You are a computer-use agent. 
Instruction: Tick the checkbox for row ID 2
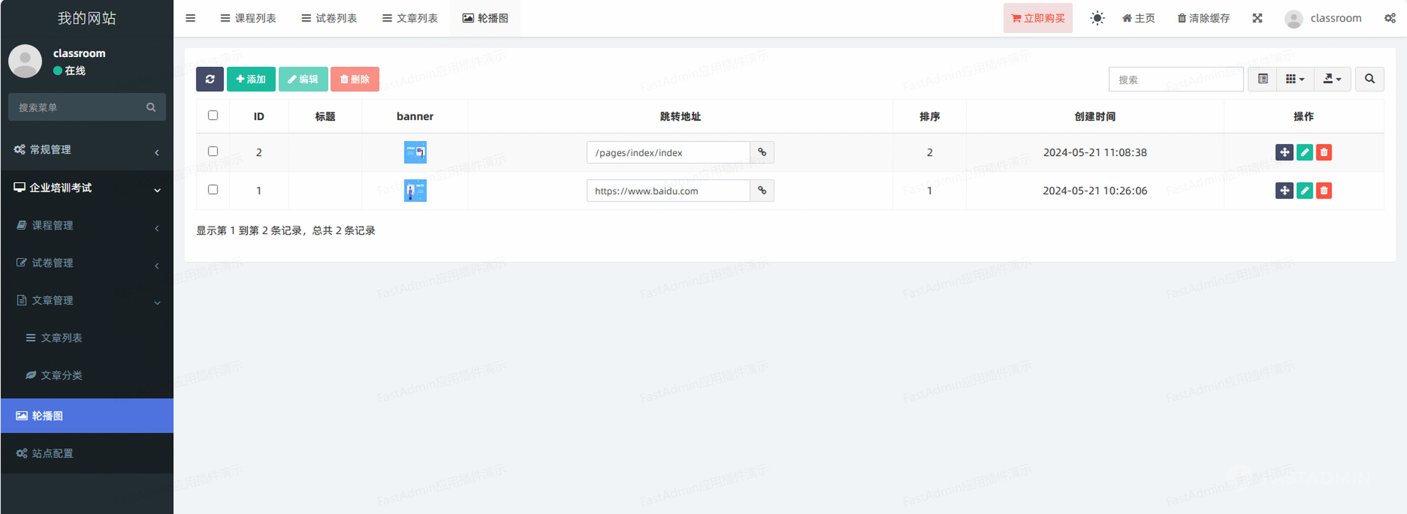[213, 151]
